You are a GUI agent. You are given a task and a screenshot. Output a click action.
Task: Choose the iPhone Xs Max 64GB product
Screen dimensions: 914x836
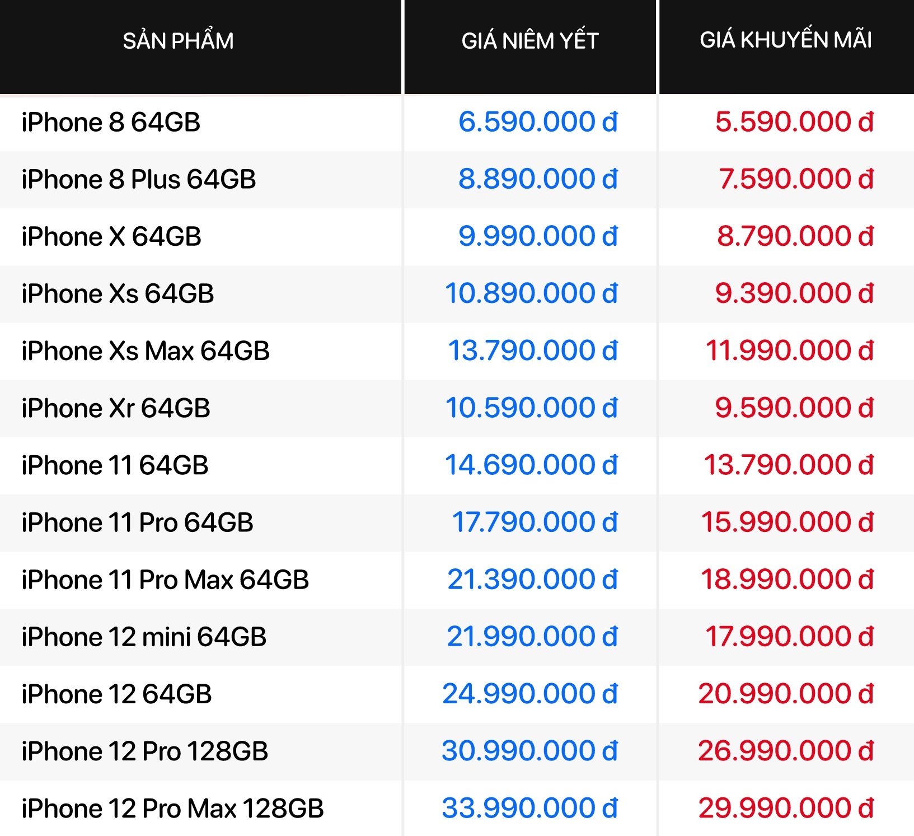(x=146, y=351)
